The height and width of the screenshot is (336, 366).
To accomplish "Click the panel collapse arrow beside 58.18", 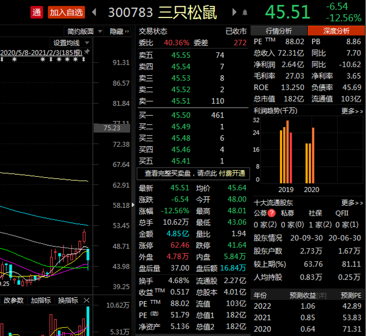I will [133, 205].
